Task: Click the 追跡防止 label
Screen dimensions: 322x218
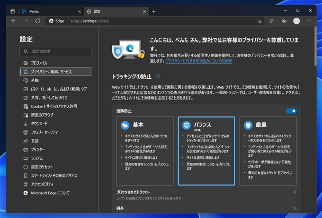Action: [124, 111]
